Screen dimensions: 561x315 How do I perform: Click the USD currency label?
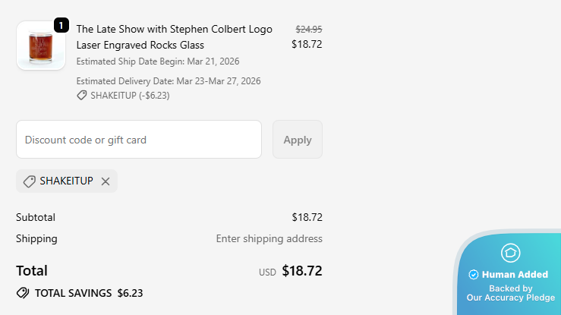pyautogui.click(x=267, y=272)
